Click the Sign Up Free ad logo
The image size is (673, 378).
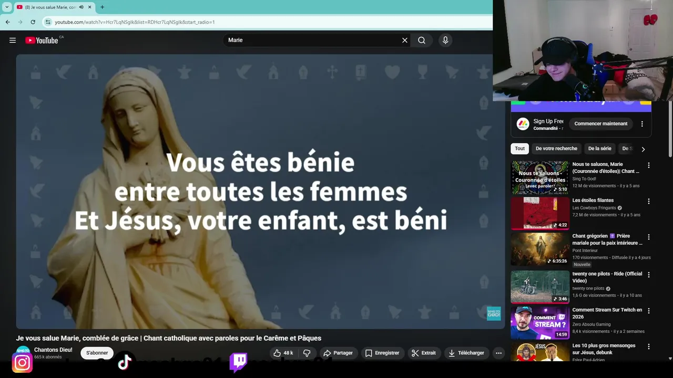coord(523,124)
